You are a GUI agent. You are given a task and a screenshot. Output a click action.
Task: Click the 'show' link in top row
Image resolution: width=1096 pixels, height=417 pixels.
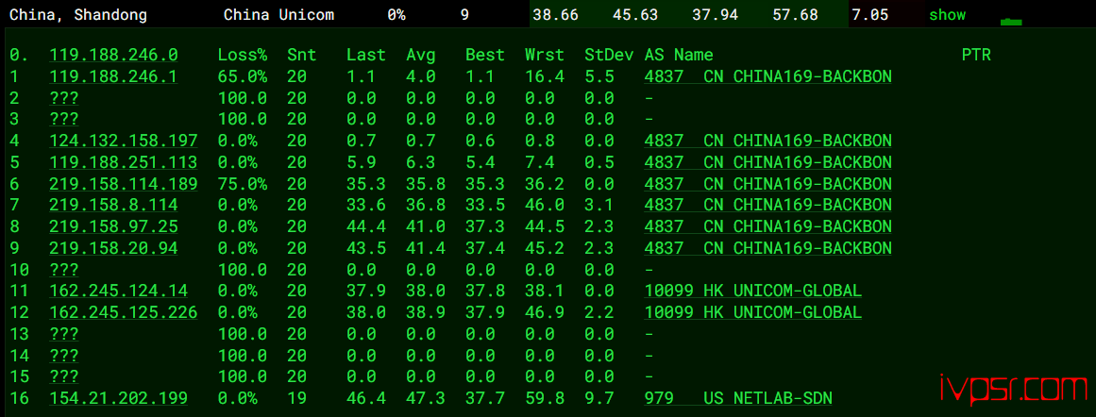[947, 15]
